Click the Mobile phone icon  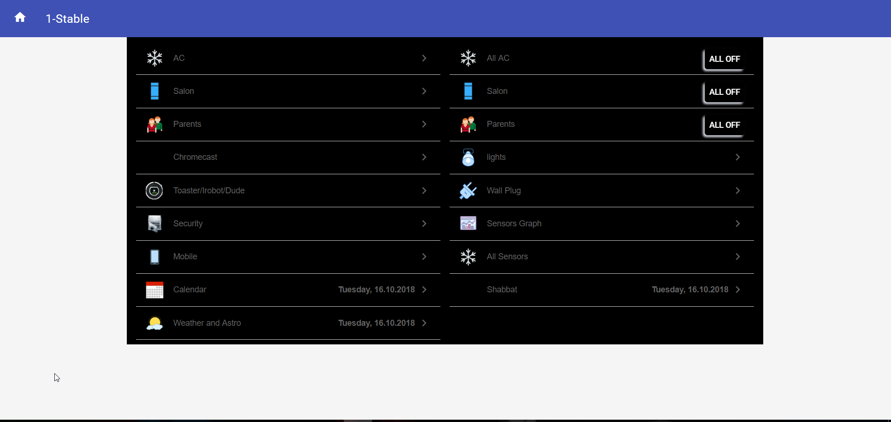click(155, 257)
